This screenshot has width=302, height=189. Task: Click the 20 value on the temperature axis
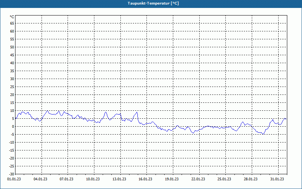pos(12,95)
